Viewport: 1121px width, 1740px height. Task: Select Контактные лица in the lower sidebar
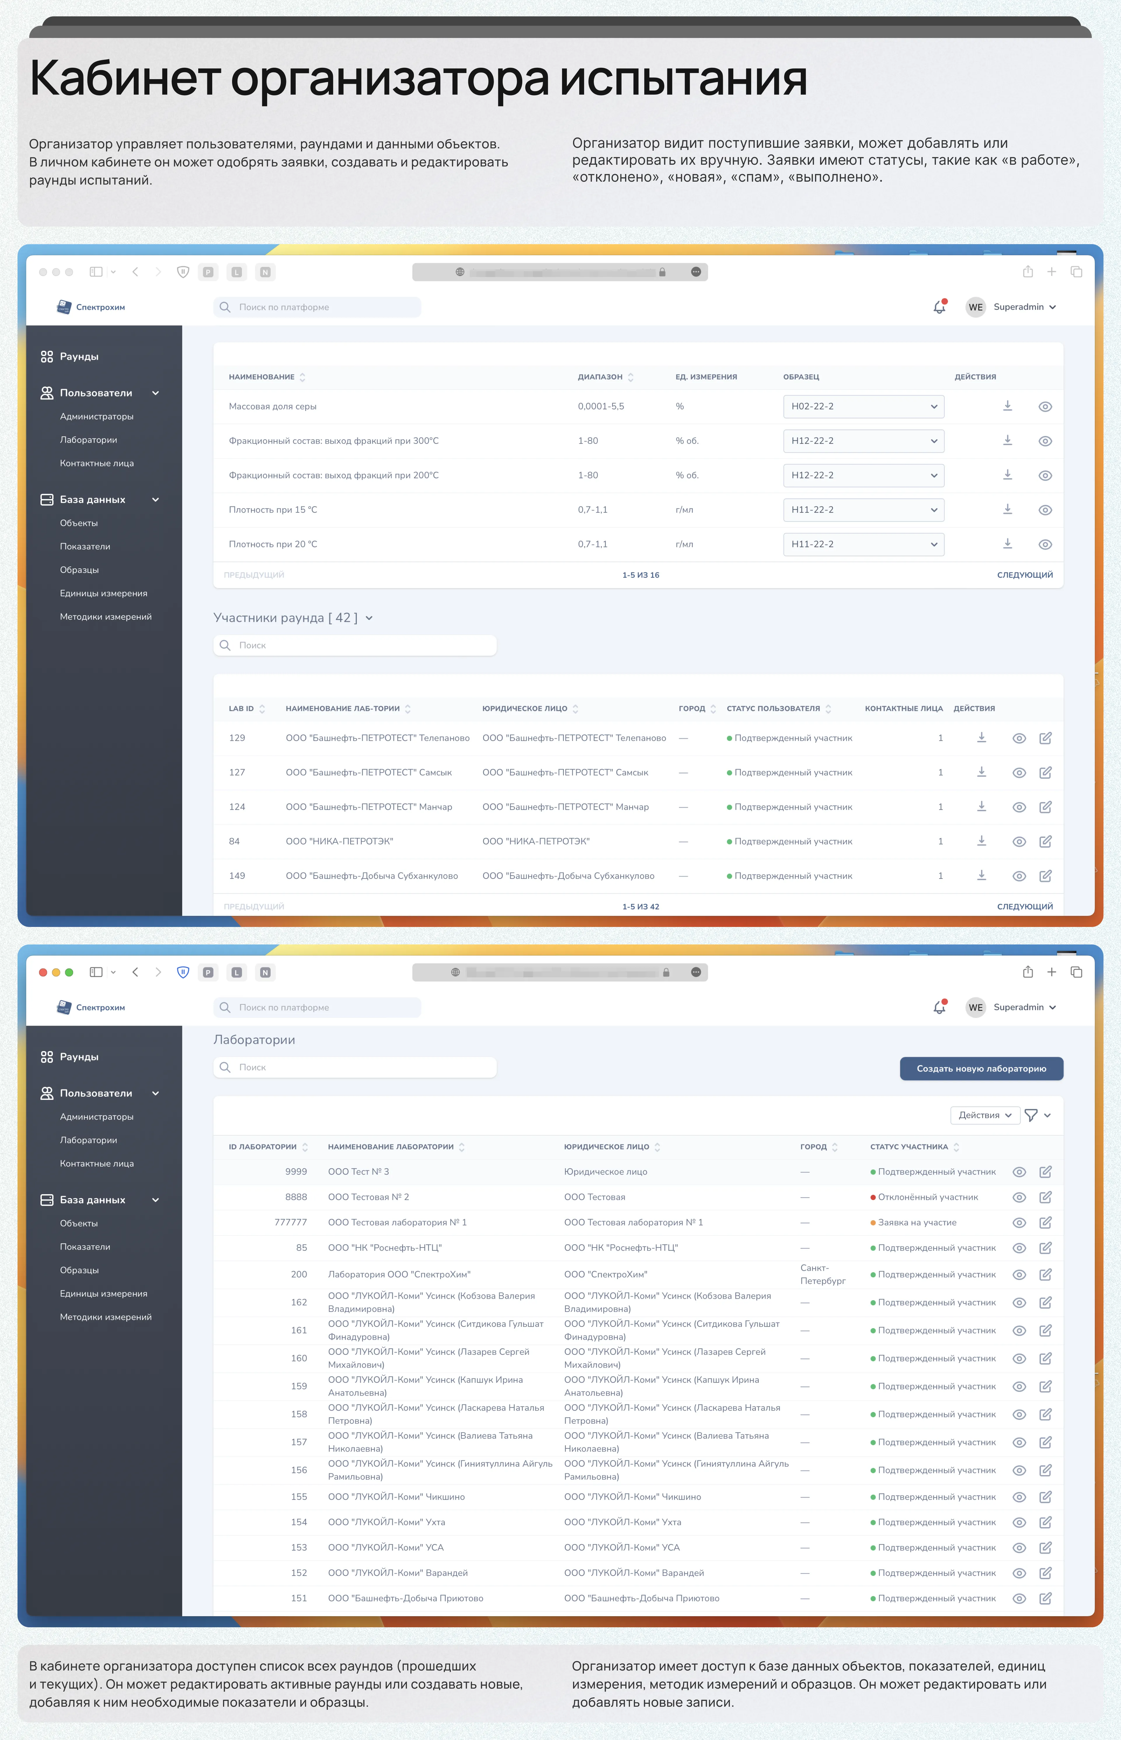coord(97,1164)
